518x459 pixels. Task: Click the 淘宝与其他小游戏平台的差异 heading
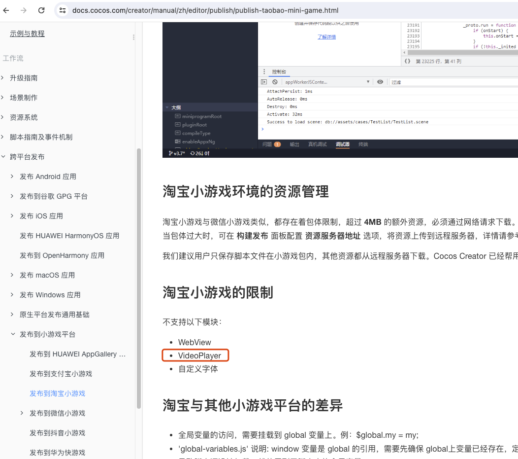pyautogui.click(x=253, y=405)
